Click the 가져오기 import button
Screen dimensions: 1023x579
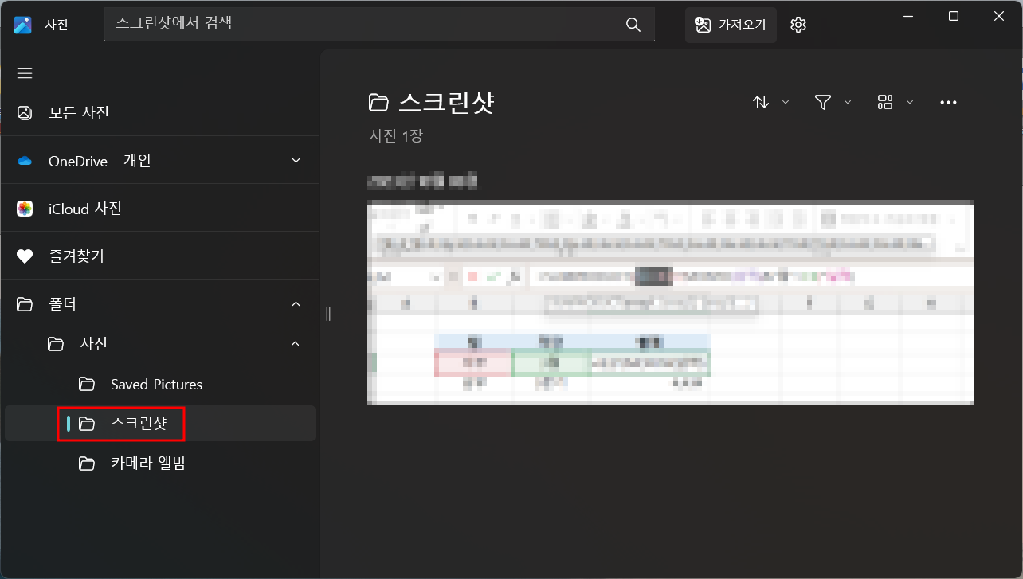(x=731, y=25)
